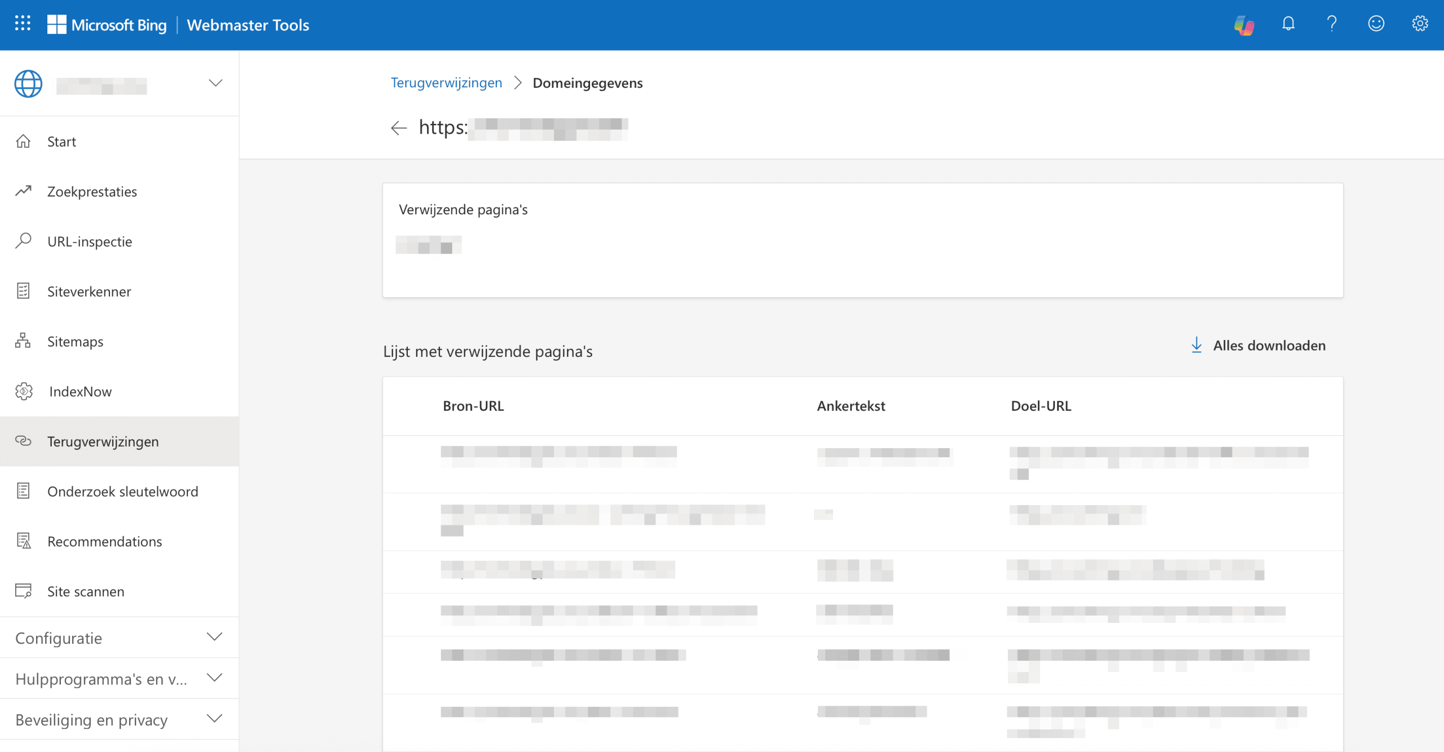Image resolution: width=1444 pixels, height=752 pixels.
Task: Click the Domeingegevens breadcrumb text
Action: 588,83
